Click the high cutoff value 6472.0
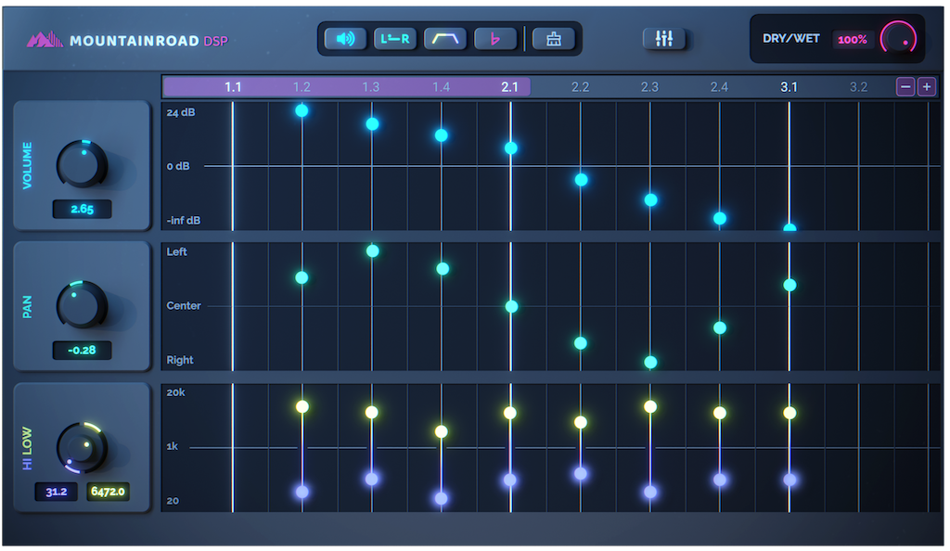The image size is (950, 551). (x=108, y=492)
